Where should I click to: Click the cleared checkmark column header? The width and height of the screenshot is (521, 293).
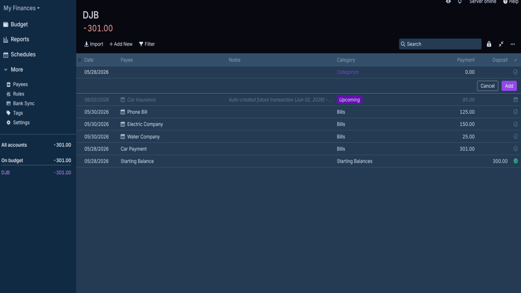[x=516, y=60]
